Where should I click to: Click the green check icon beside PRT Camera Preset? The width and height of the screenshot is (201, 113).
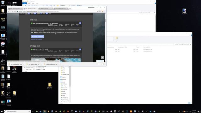tap(32, 50)
